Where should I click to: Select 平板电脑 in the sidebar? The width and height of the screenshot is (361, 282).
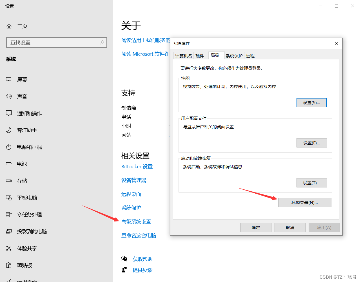pos(27,198)
